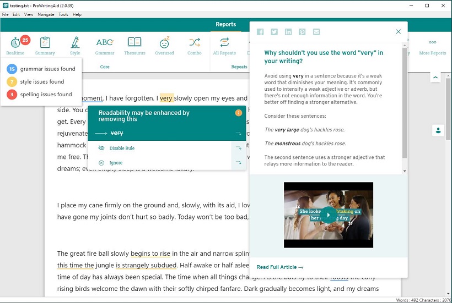Viewport: 452px width, 303px height.
Task: Open the Summary report
Action: point(45,46)
